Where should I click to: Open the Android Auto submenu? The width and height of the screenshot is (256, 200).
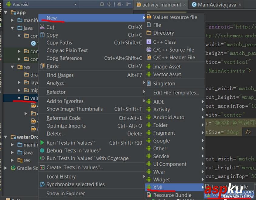tap(175, 117)
